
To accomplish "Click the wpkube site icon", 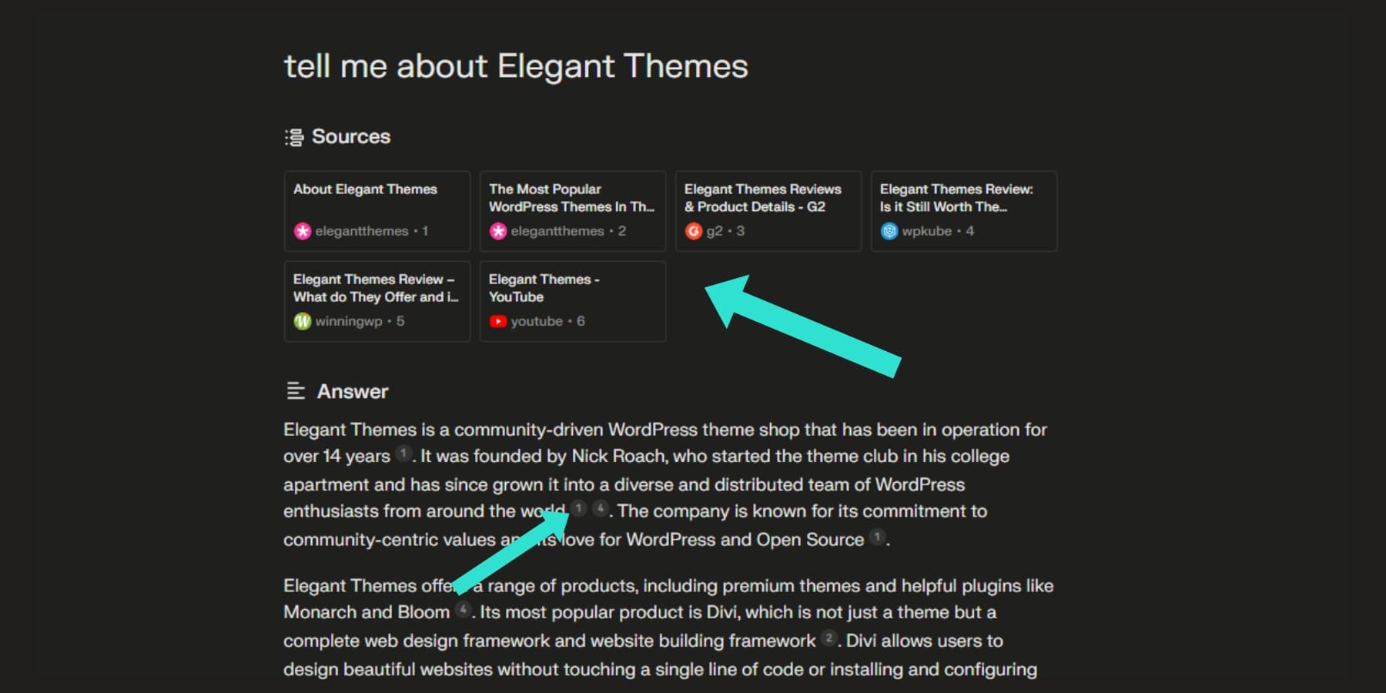I will 890,230.
